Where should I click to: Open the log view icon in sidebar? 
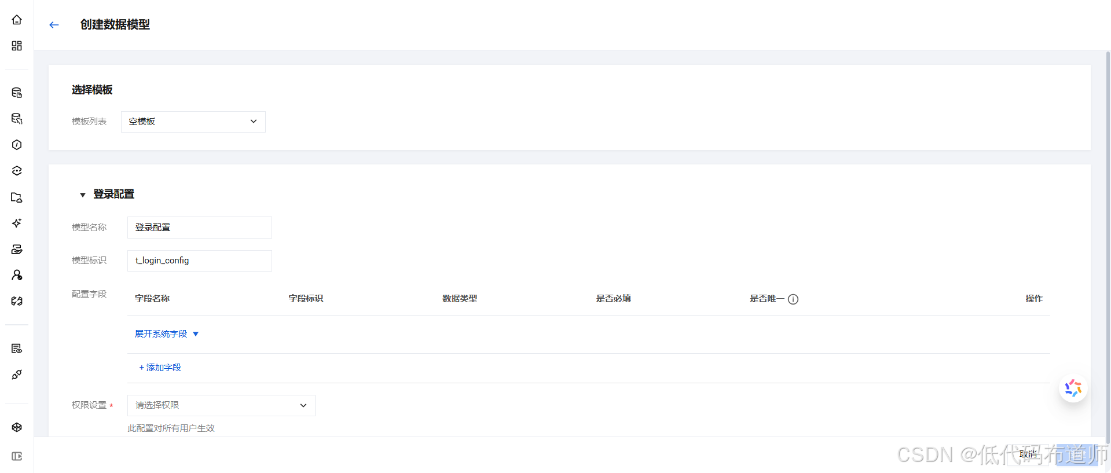pyautogui.click(x=17, y=349)
